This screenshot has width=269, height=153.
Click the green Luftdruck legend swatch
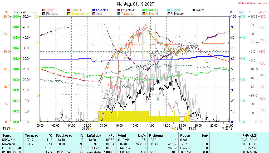click(x=144, y=10)
